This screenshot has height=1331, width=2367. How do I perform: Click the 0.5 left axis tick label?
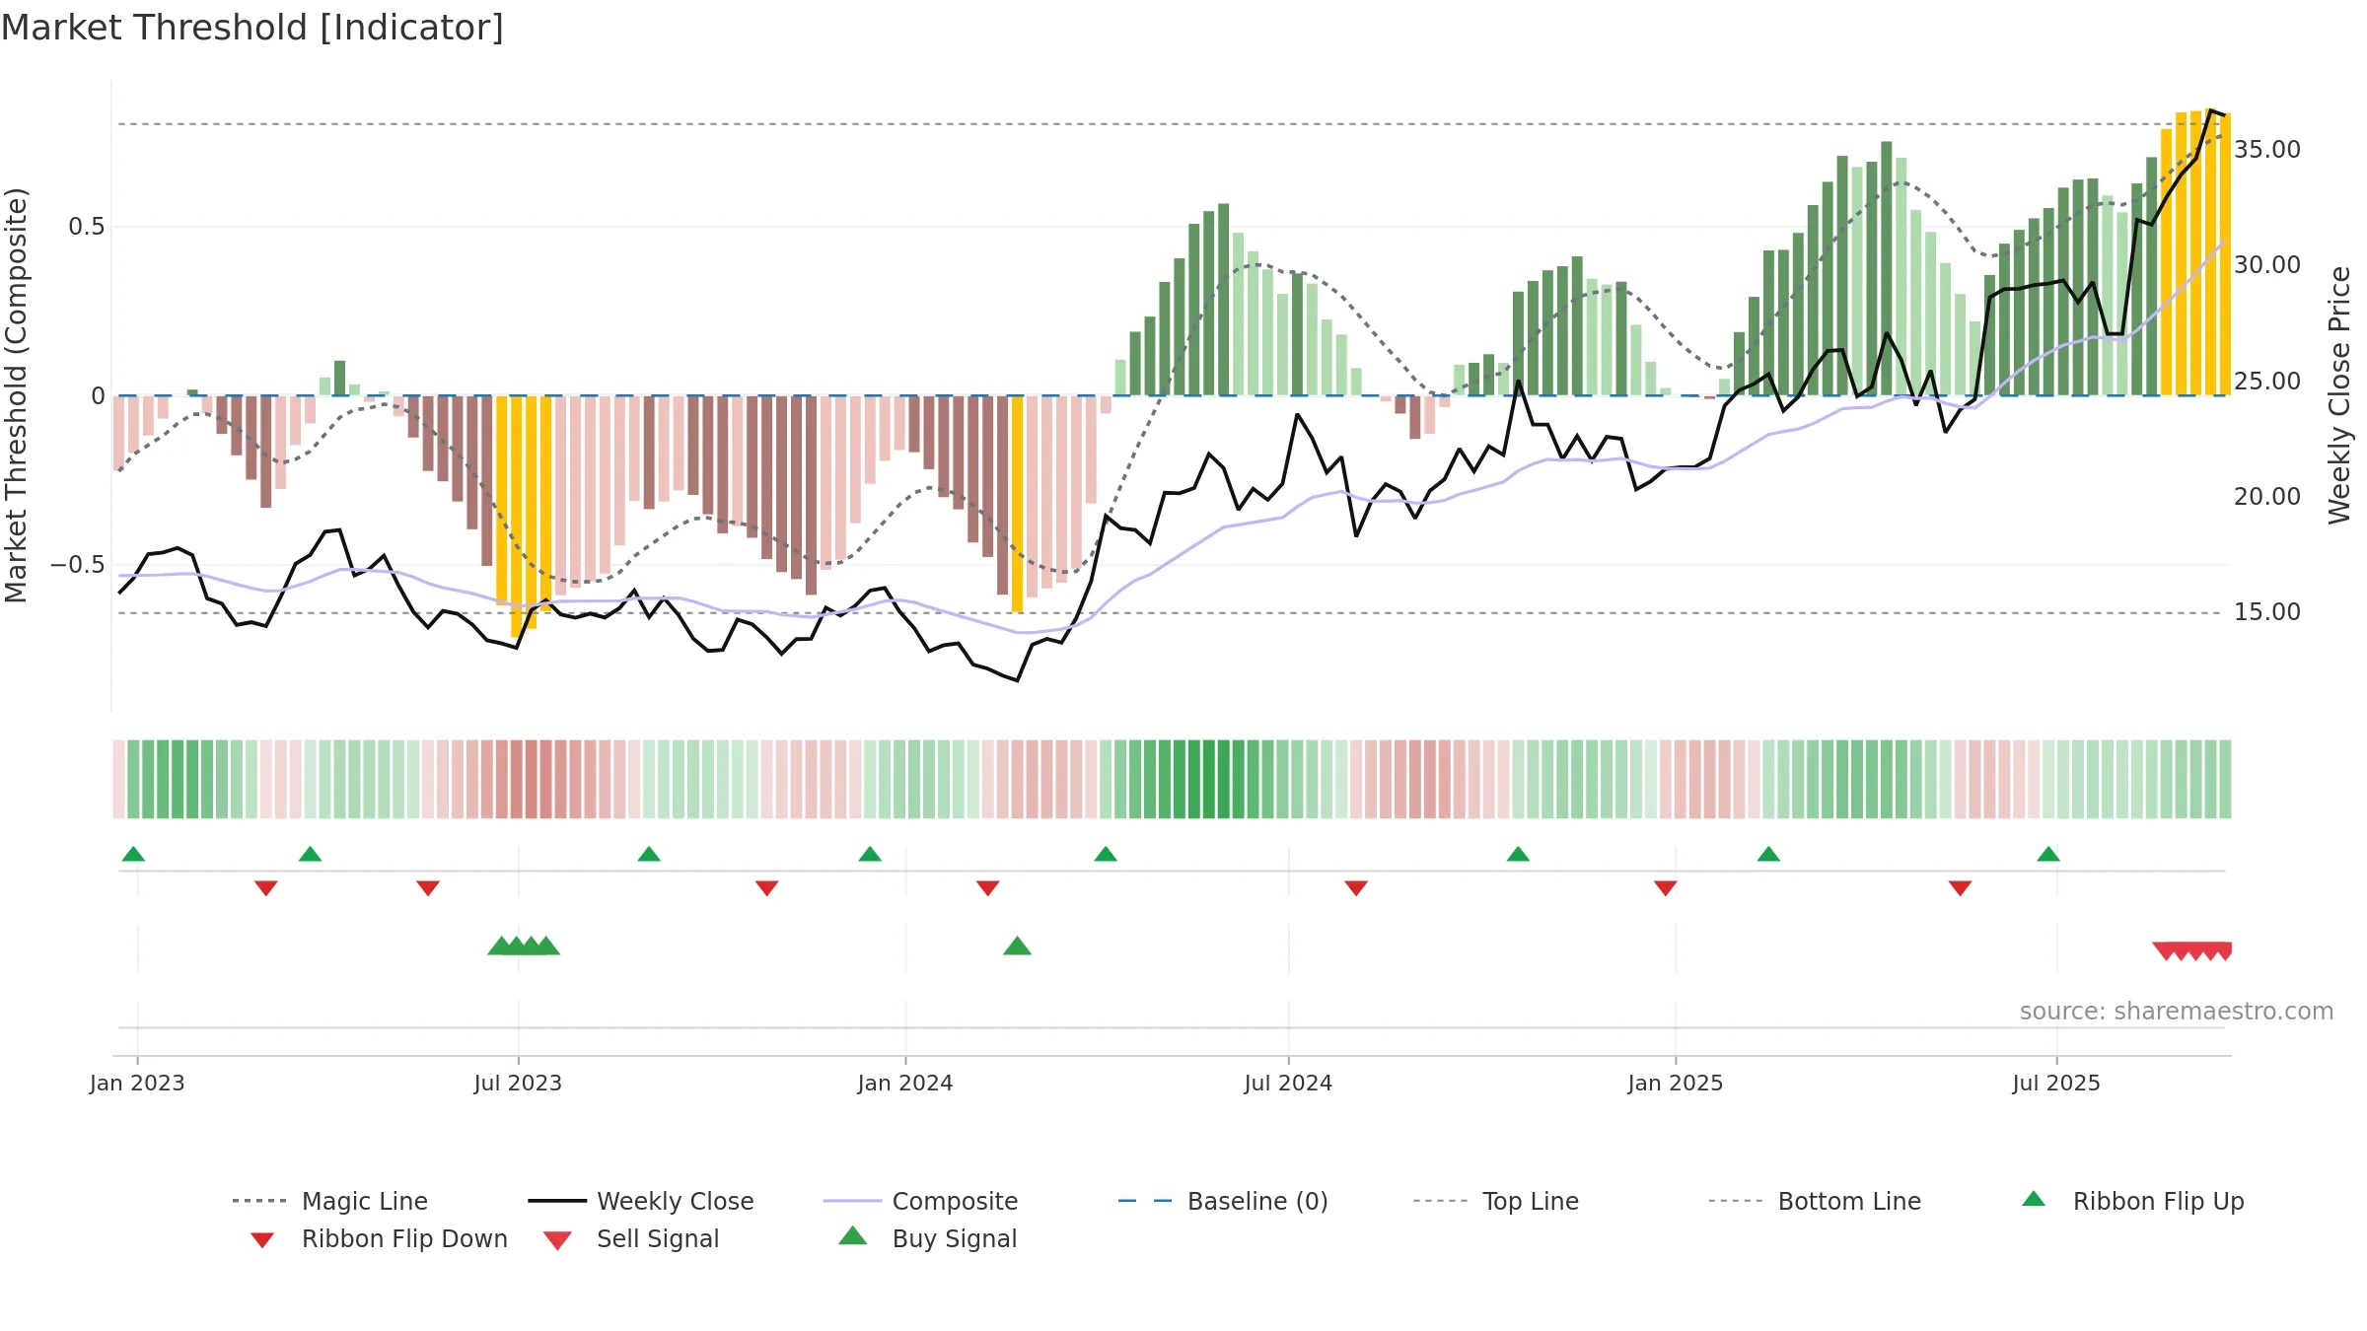click(87, 227)
